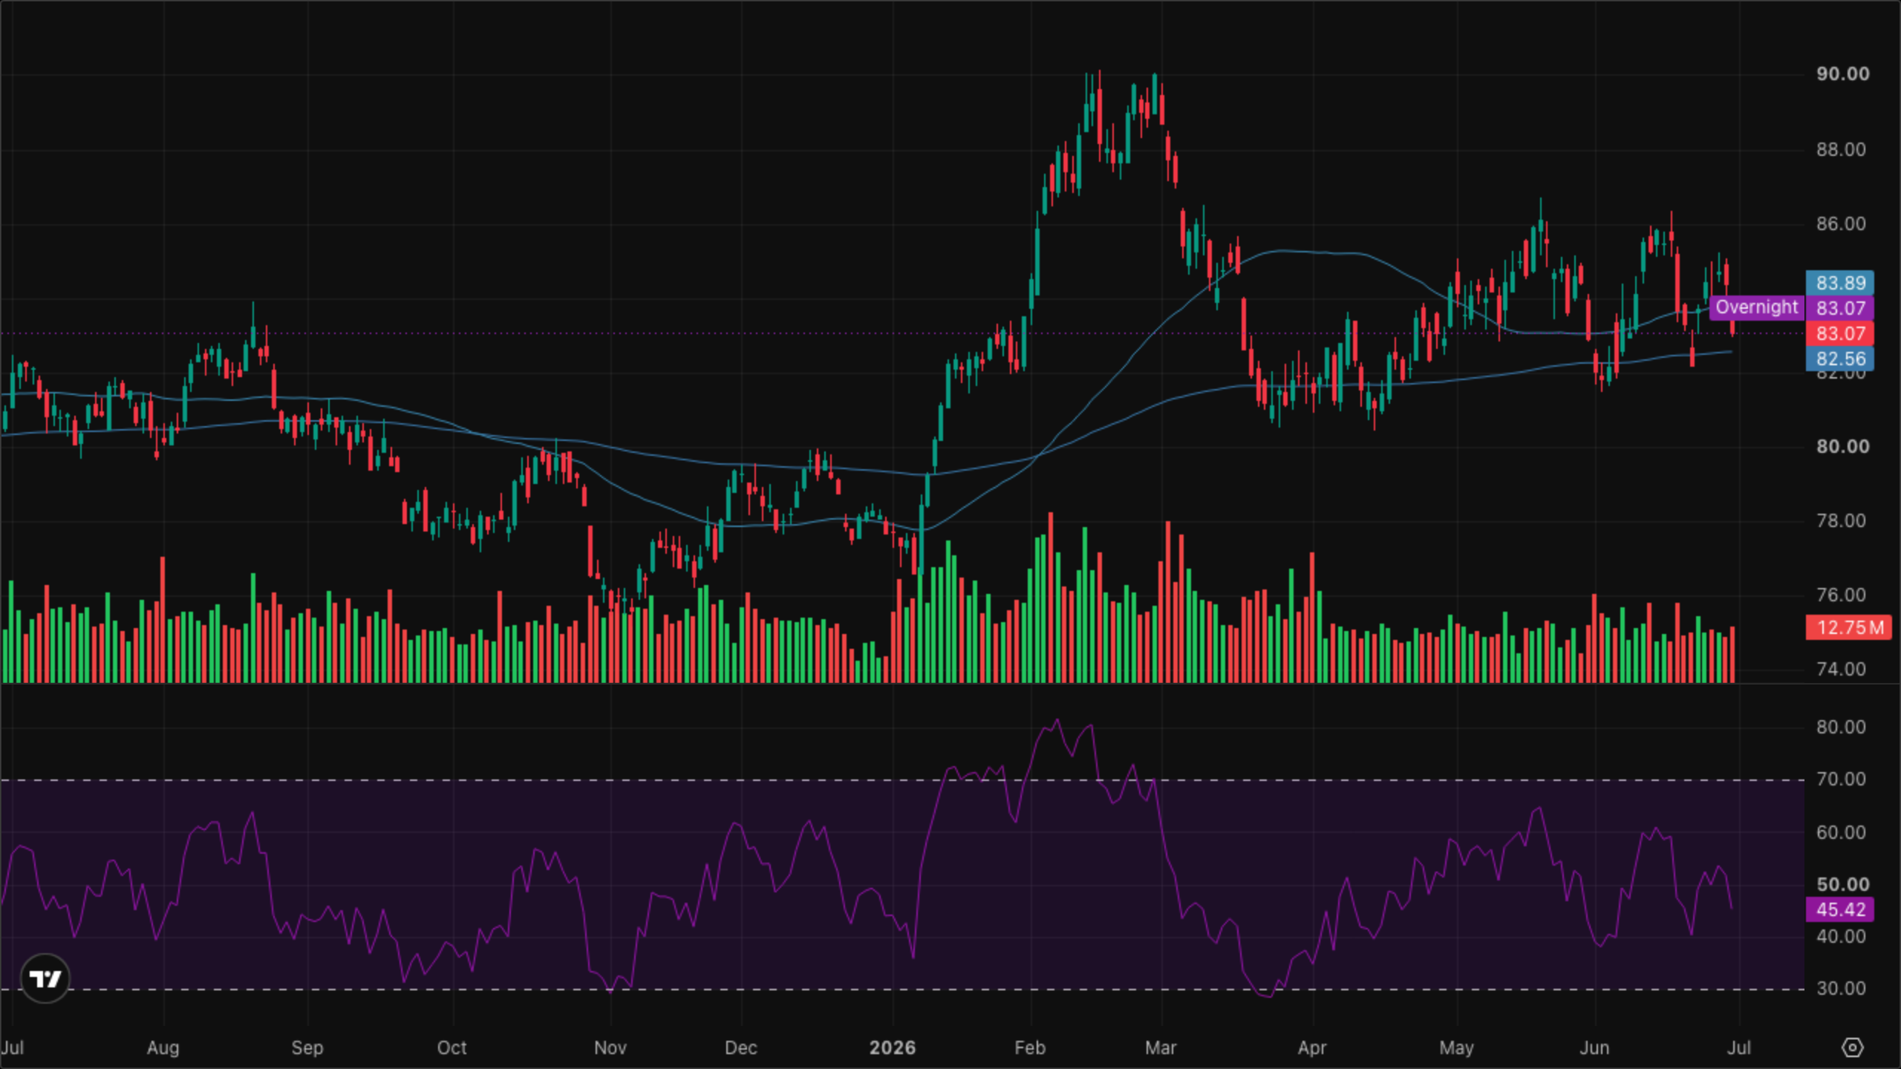Click the Feb label on time axis

(x=1029, y=1047)
